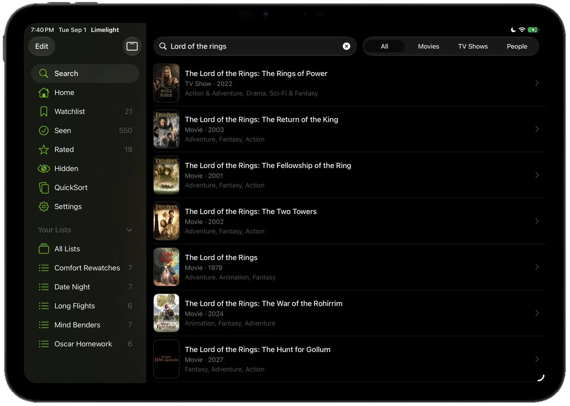Open Rings of Power details via chevron
Viewport: 570px width, 406px height.
tap(537, 83)
